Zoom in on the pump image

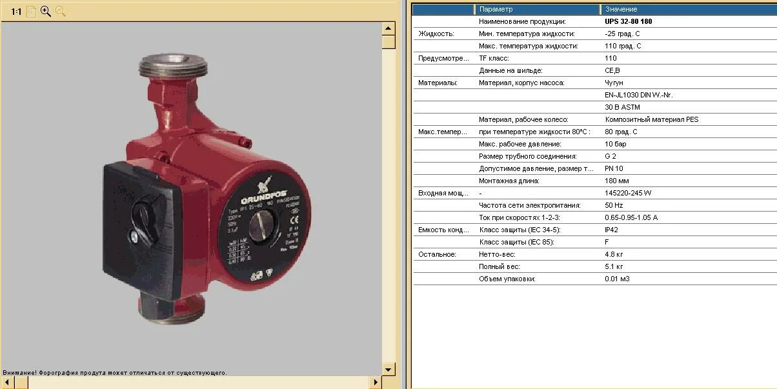(46, 11)
